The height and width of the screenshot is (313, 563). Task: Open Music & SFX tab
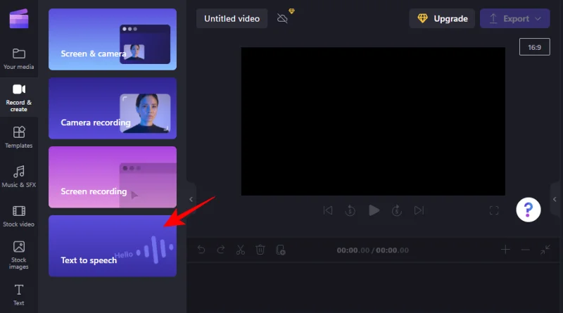coord(19,177)
